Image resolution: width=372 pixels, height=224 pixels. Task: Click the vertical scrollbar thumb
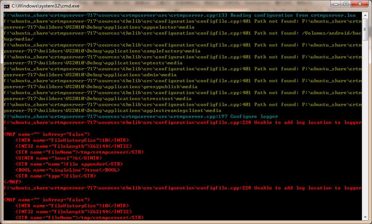tap(365, 29)
